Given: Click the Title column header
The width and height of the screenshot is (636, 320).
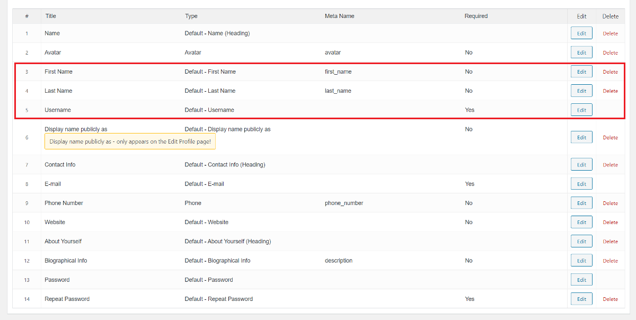Looking at the screenshot, I should (x=50, y=16).
